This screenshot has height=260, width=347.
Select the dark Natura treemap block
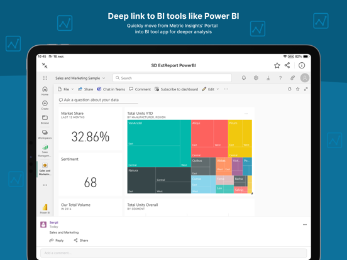pyautogui.click(x=159, y=180)
